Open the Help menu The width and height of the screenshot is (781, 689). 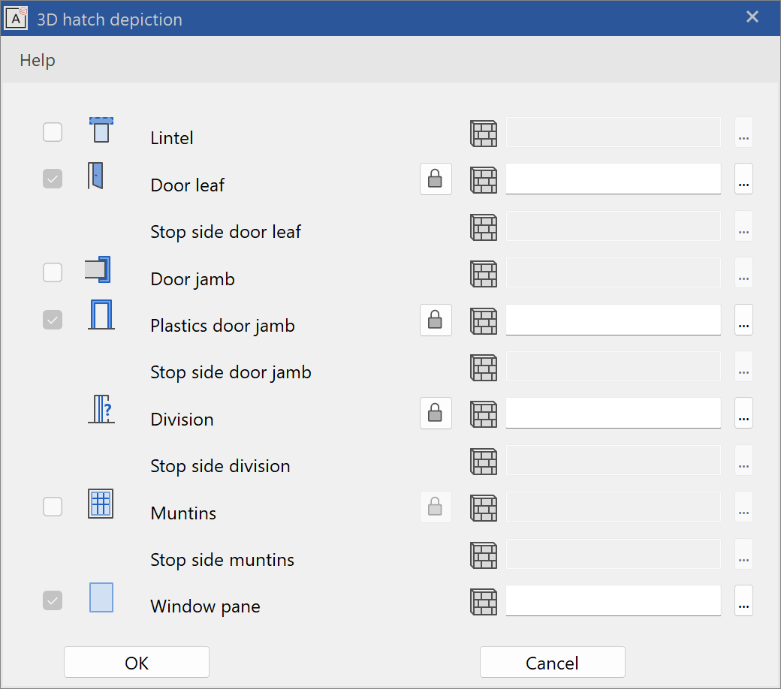click(38, 60)
